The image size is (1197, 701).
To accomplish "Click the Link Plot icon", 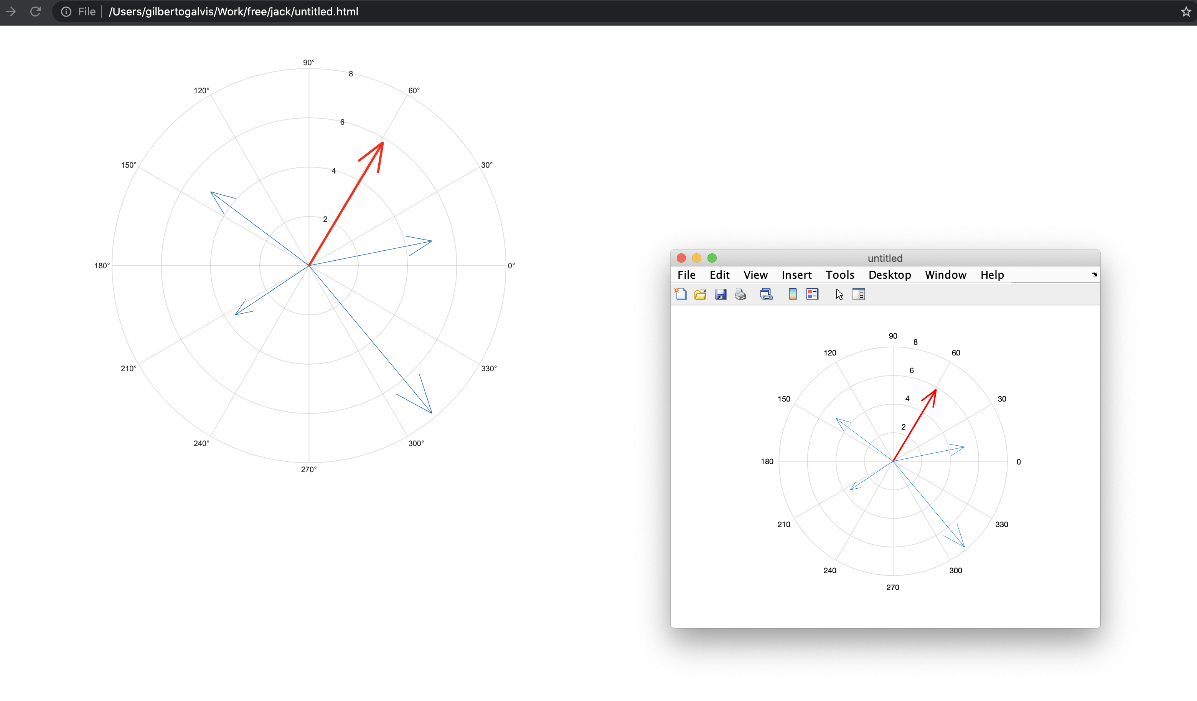I will [x=766, y=294].
